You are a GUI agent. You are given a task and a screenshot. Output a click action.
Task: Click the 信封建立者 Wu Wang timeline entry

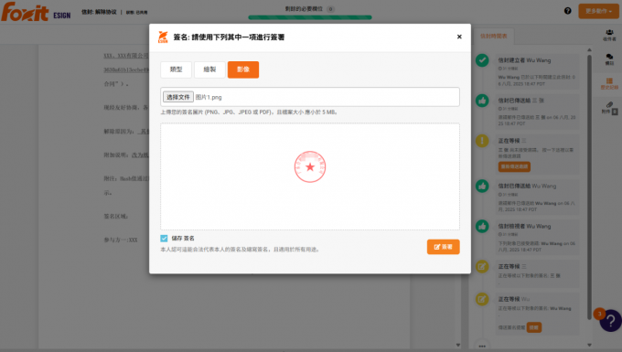pos(537,71)
